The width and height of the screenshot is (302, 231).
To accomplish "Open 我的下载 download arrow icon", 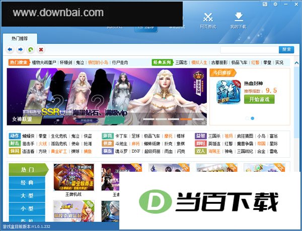I will 239,21.
